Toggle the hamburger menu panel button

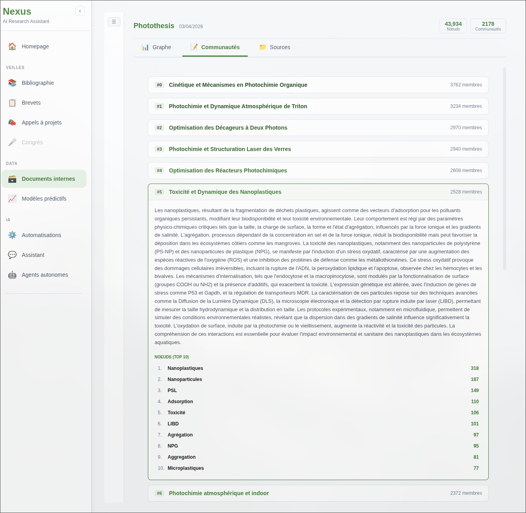[114, 22]
